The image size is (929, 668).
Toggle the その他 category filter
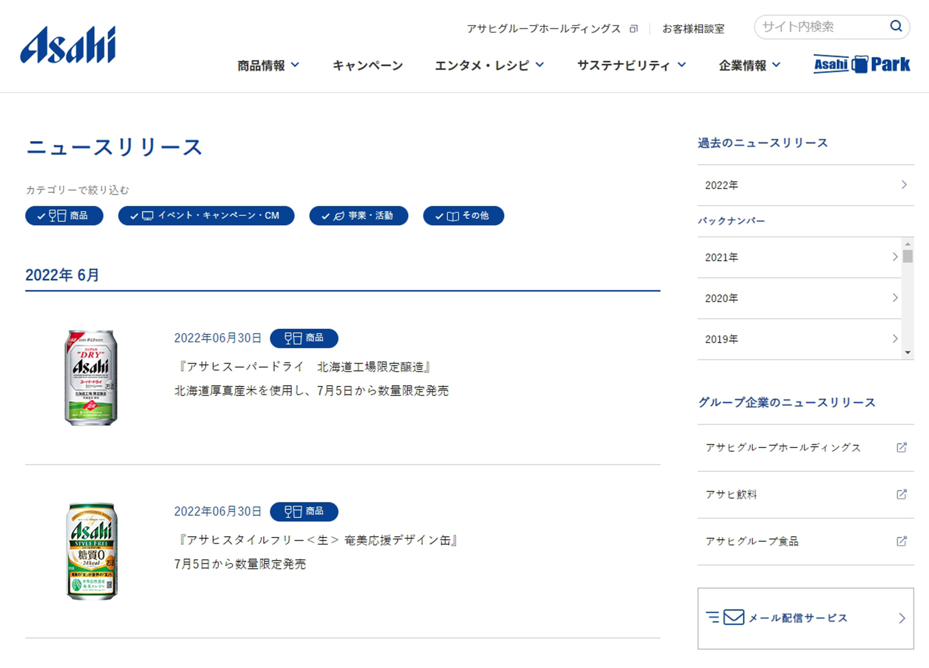(464, 216)
